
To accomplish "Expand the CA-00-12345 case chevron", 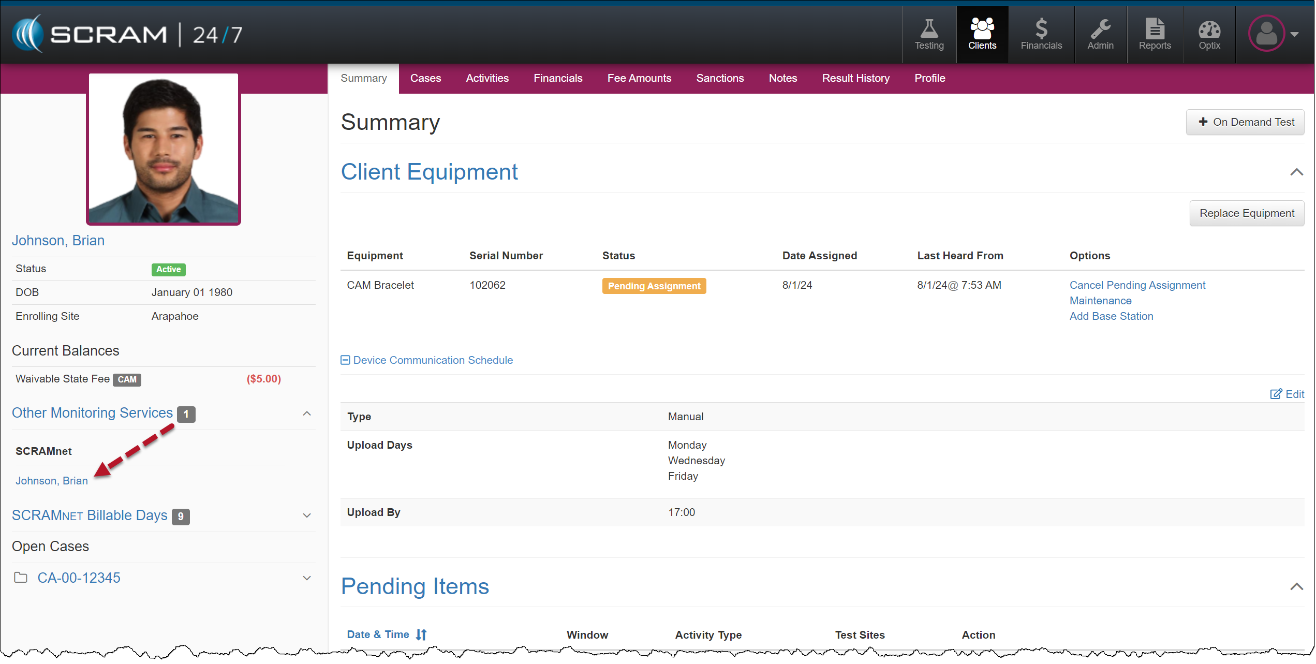I will point(306,578).
